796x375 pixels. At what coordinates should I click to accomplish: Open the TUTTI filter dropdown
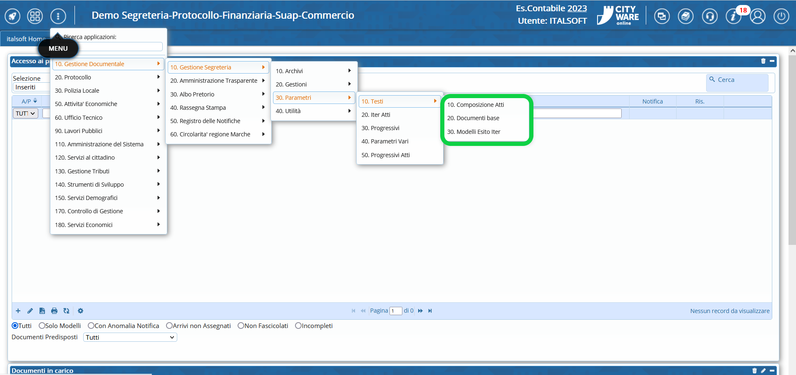(x=25, y=113)
